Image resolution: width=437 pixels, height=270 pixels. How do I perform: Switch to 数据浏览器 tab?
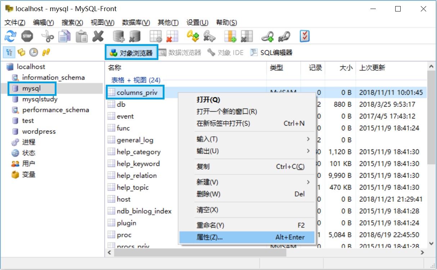click(x=180, y=53)
